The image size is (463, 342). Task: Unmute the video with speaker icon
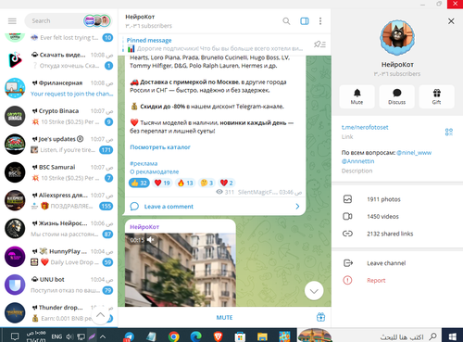tap(151, 240)
